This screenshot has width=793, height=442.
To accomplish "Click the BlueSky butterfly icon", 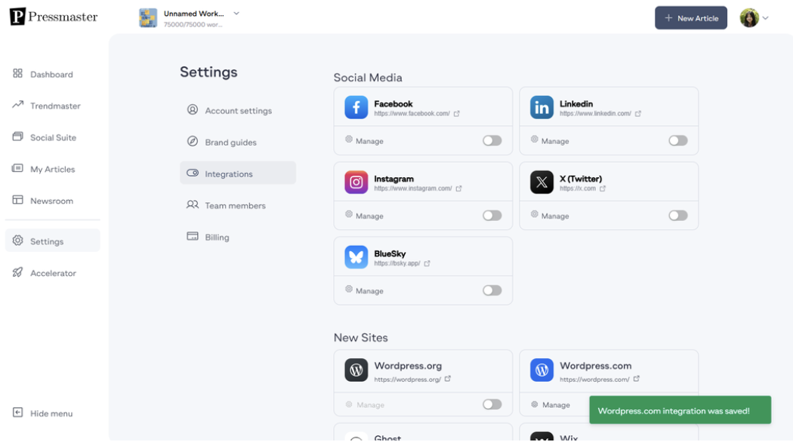I will tap(356, 257).
